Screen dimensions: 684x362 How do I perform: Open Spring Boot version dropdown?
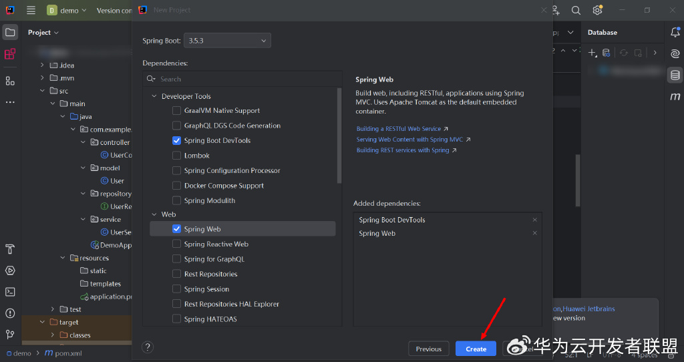coord(227,41)
